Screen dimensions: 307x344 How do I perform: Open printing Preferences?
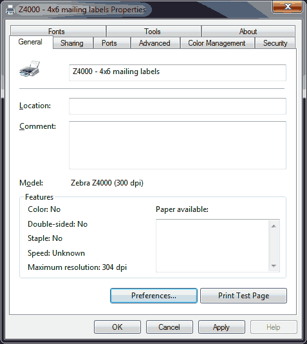pos(154,296)
